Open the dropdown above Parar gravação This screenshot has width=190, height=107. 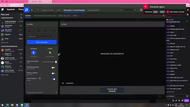click(x=42, y=36)
